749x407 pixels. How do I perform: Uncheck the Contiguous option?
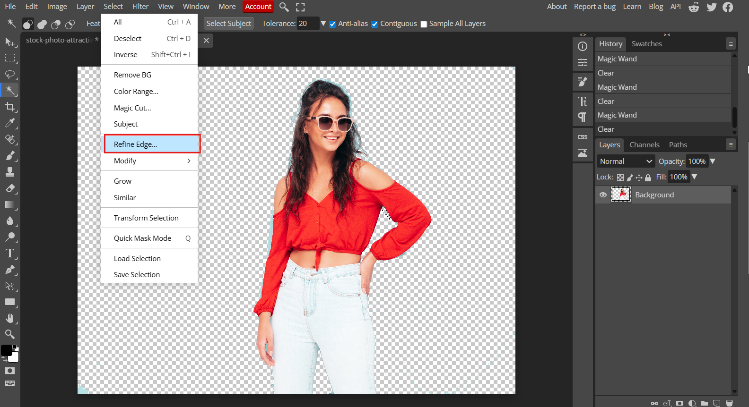pyautogui.click(x=375, y=24)
